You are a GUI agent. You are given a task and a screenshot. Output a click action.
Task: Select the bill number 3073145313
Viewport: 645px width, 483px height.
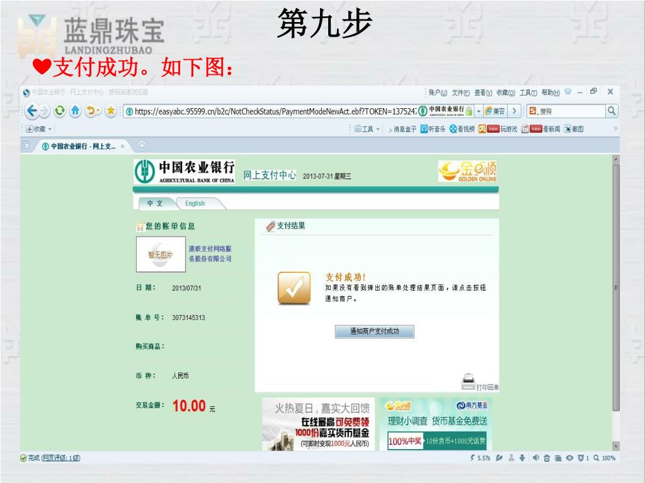pos(188,318)
